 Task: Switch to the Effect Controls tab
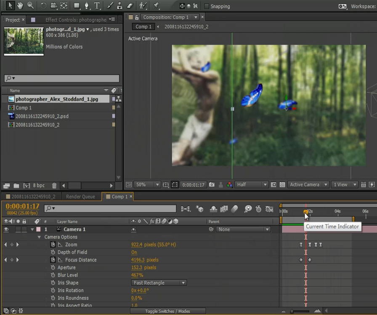pos(76,20)
